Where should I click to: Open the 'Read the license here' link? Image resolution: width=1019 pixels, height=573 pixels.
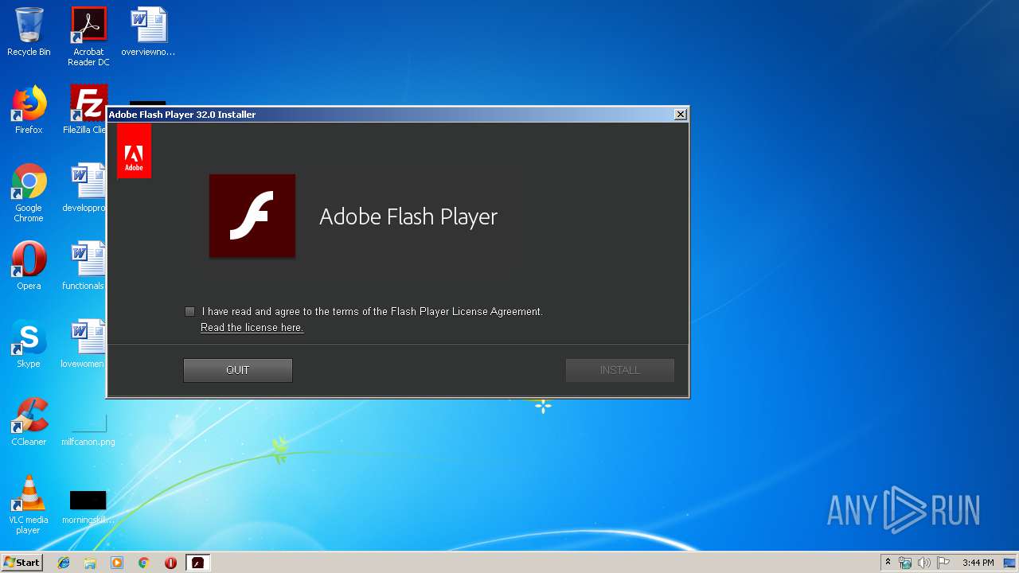tap(252, 327)
